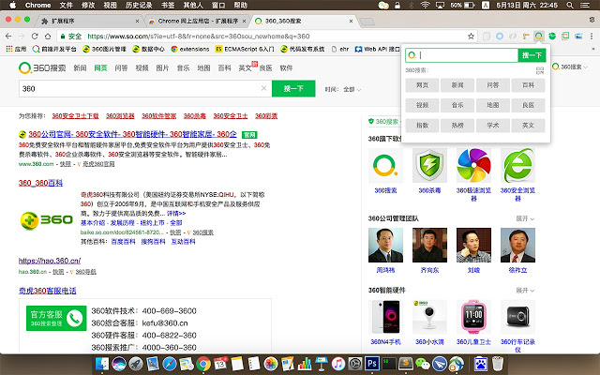This screenshot has width=600, height=375.
Task: Open the 360搜索 dropdown at page top right
Action: [570, 67]
